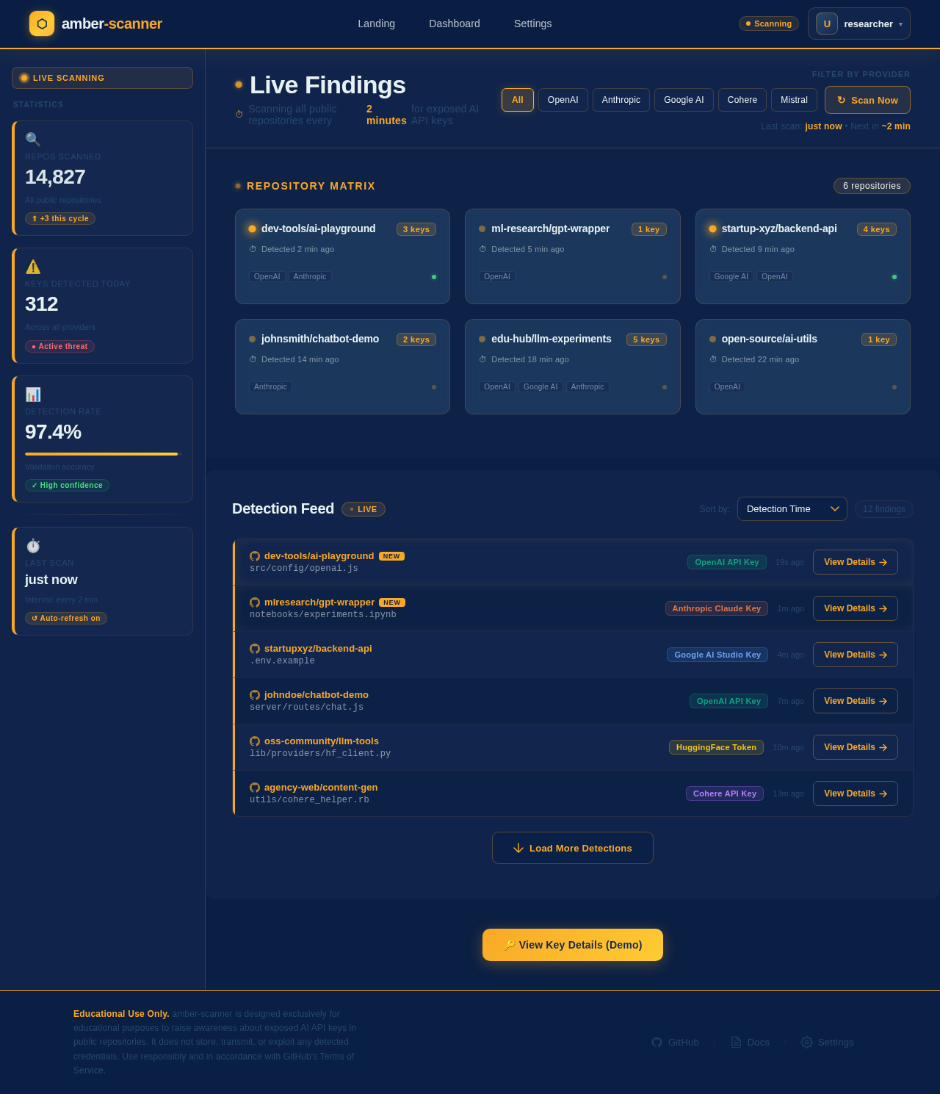Click the down-arrow icon on Load More Detections

518,848
